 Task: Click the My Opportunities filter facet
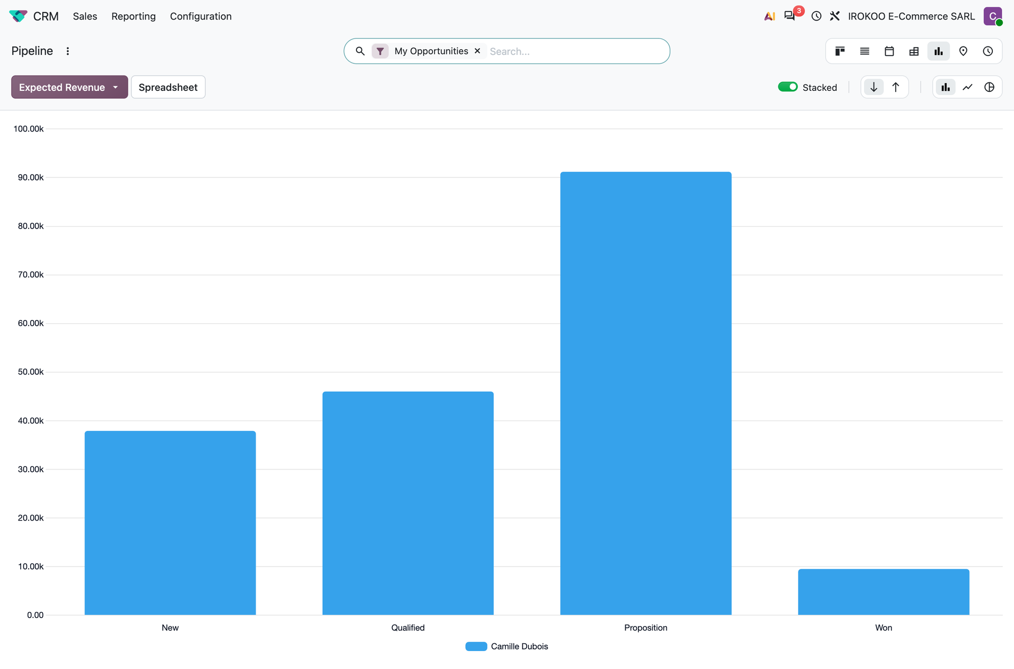pos(431,51)
